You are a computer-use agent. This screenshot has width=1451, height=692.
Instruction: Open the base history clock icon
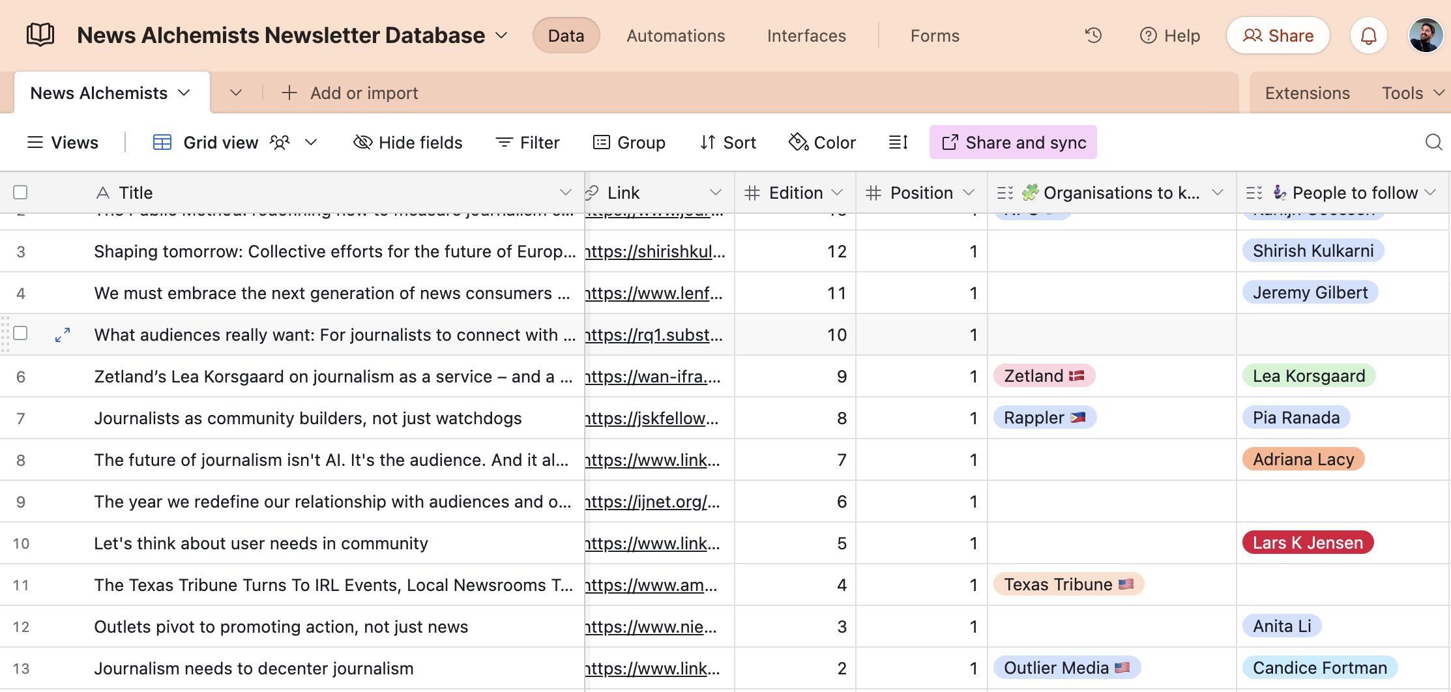(1093, 35)
